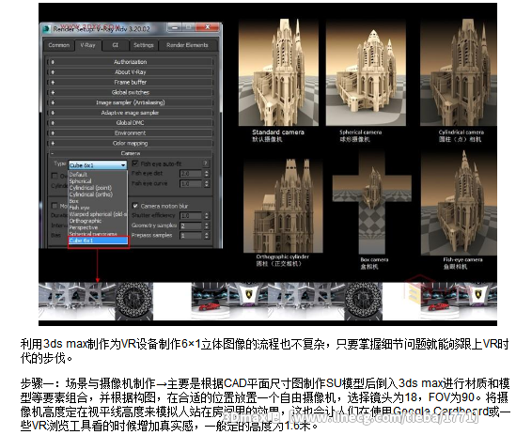Select Cube 6x1 in the list
The width and height of the screenshot is (516, 435).
click(x=98, y=241)
